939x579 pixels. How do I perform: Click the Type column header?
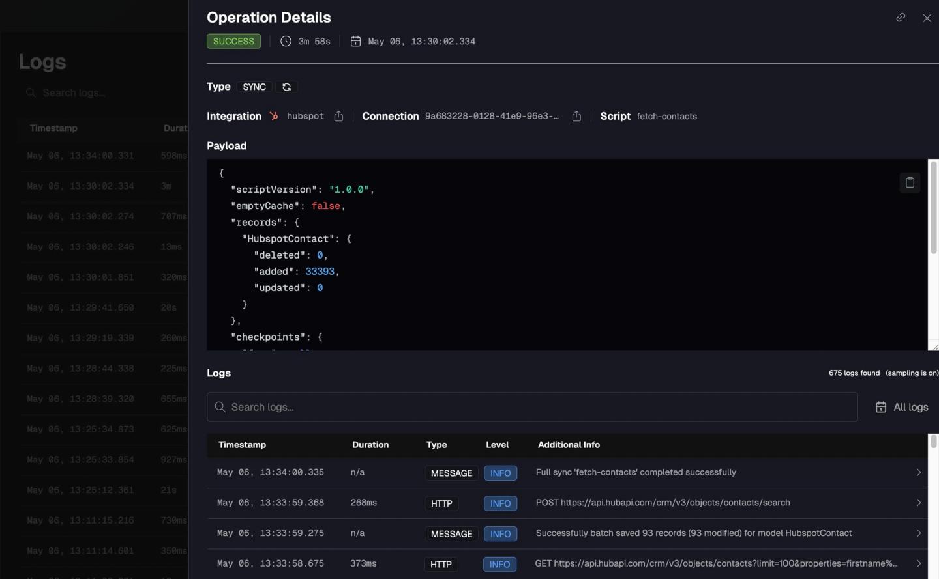[436, 445]
